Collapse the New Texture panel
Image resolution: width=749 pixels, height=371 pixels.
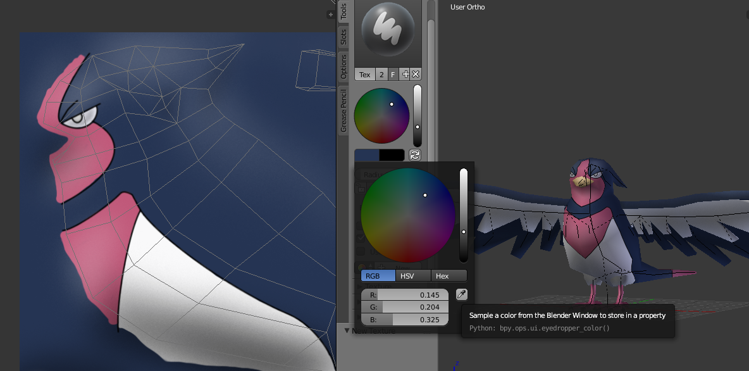coord(347,330)
